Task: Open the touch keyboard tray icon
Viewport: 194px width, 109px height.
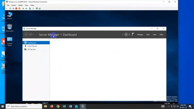Action: click(163, 106)
